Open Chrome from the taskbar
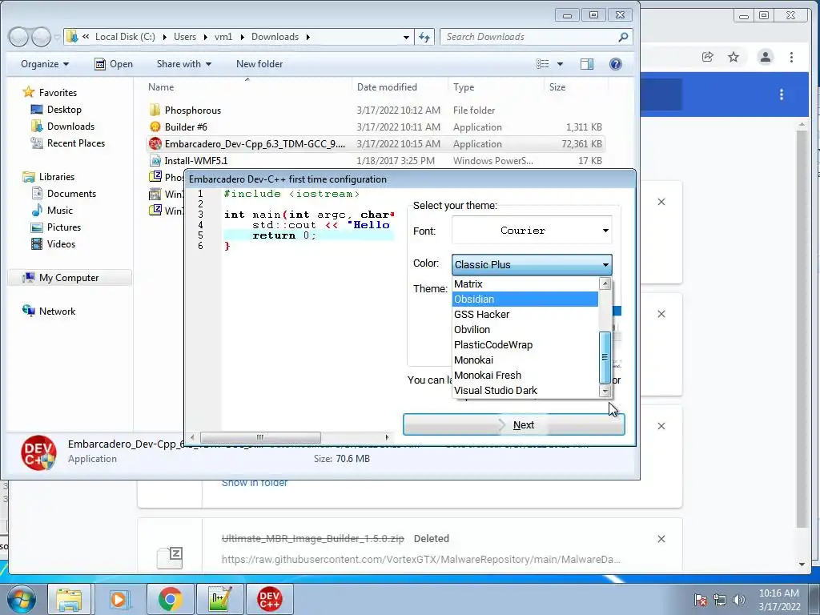Screen dimensions: 820x615 click(171, 599)
